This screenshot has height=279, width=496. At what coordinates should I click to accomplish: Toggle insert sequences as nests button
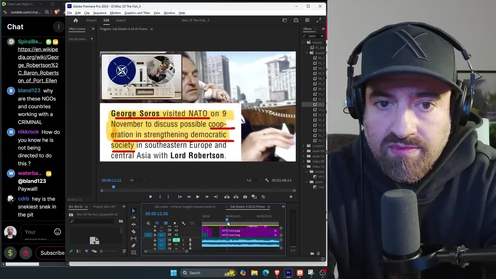pos(148,223)
